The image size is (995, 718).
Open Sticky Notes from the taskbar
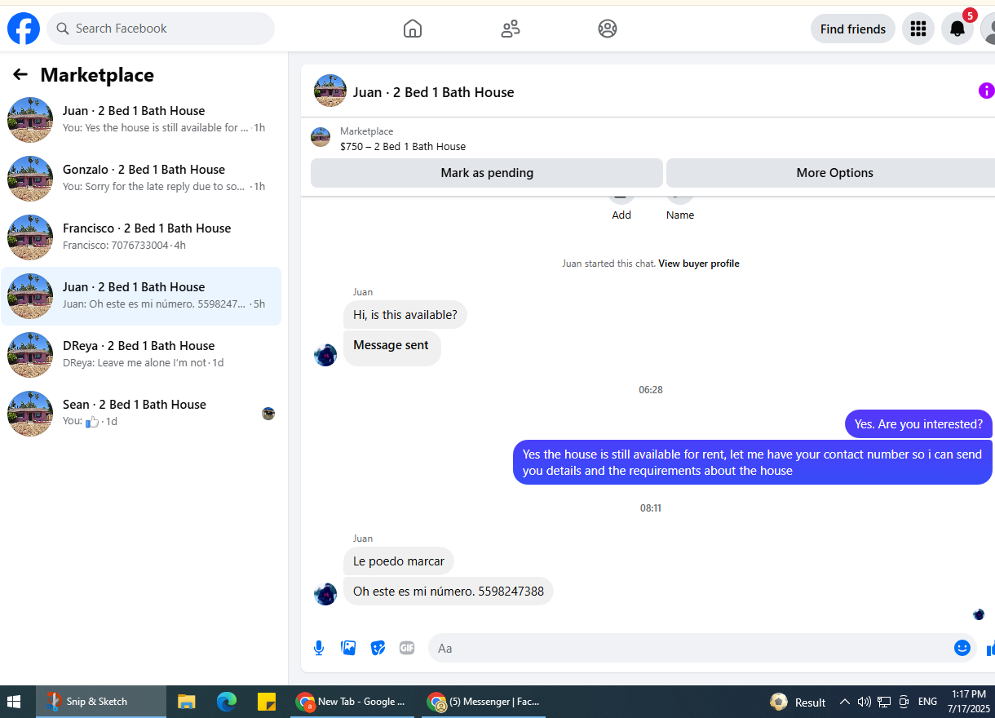[267, 702]
